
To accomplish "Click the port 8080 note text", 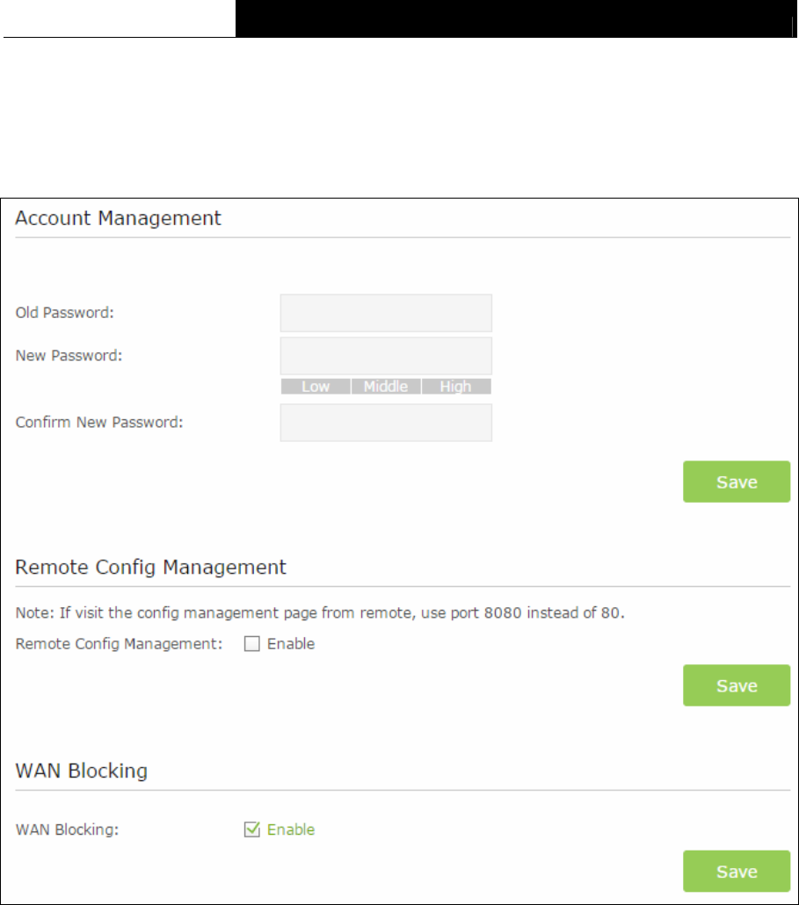I will pyautogui.click(x=320, y=613).
